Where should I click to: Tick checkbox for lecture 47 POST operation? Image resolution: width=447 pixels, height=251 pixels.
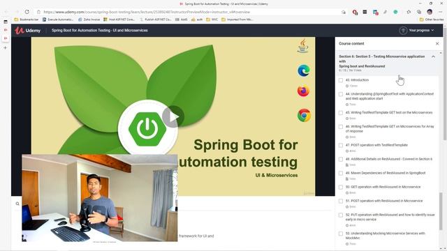point(341,145)
